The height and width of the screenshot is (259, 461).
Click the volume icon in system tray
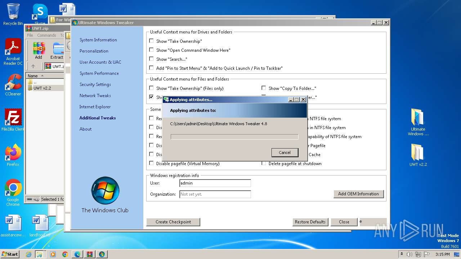(409, 254)
